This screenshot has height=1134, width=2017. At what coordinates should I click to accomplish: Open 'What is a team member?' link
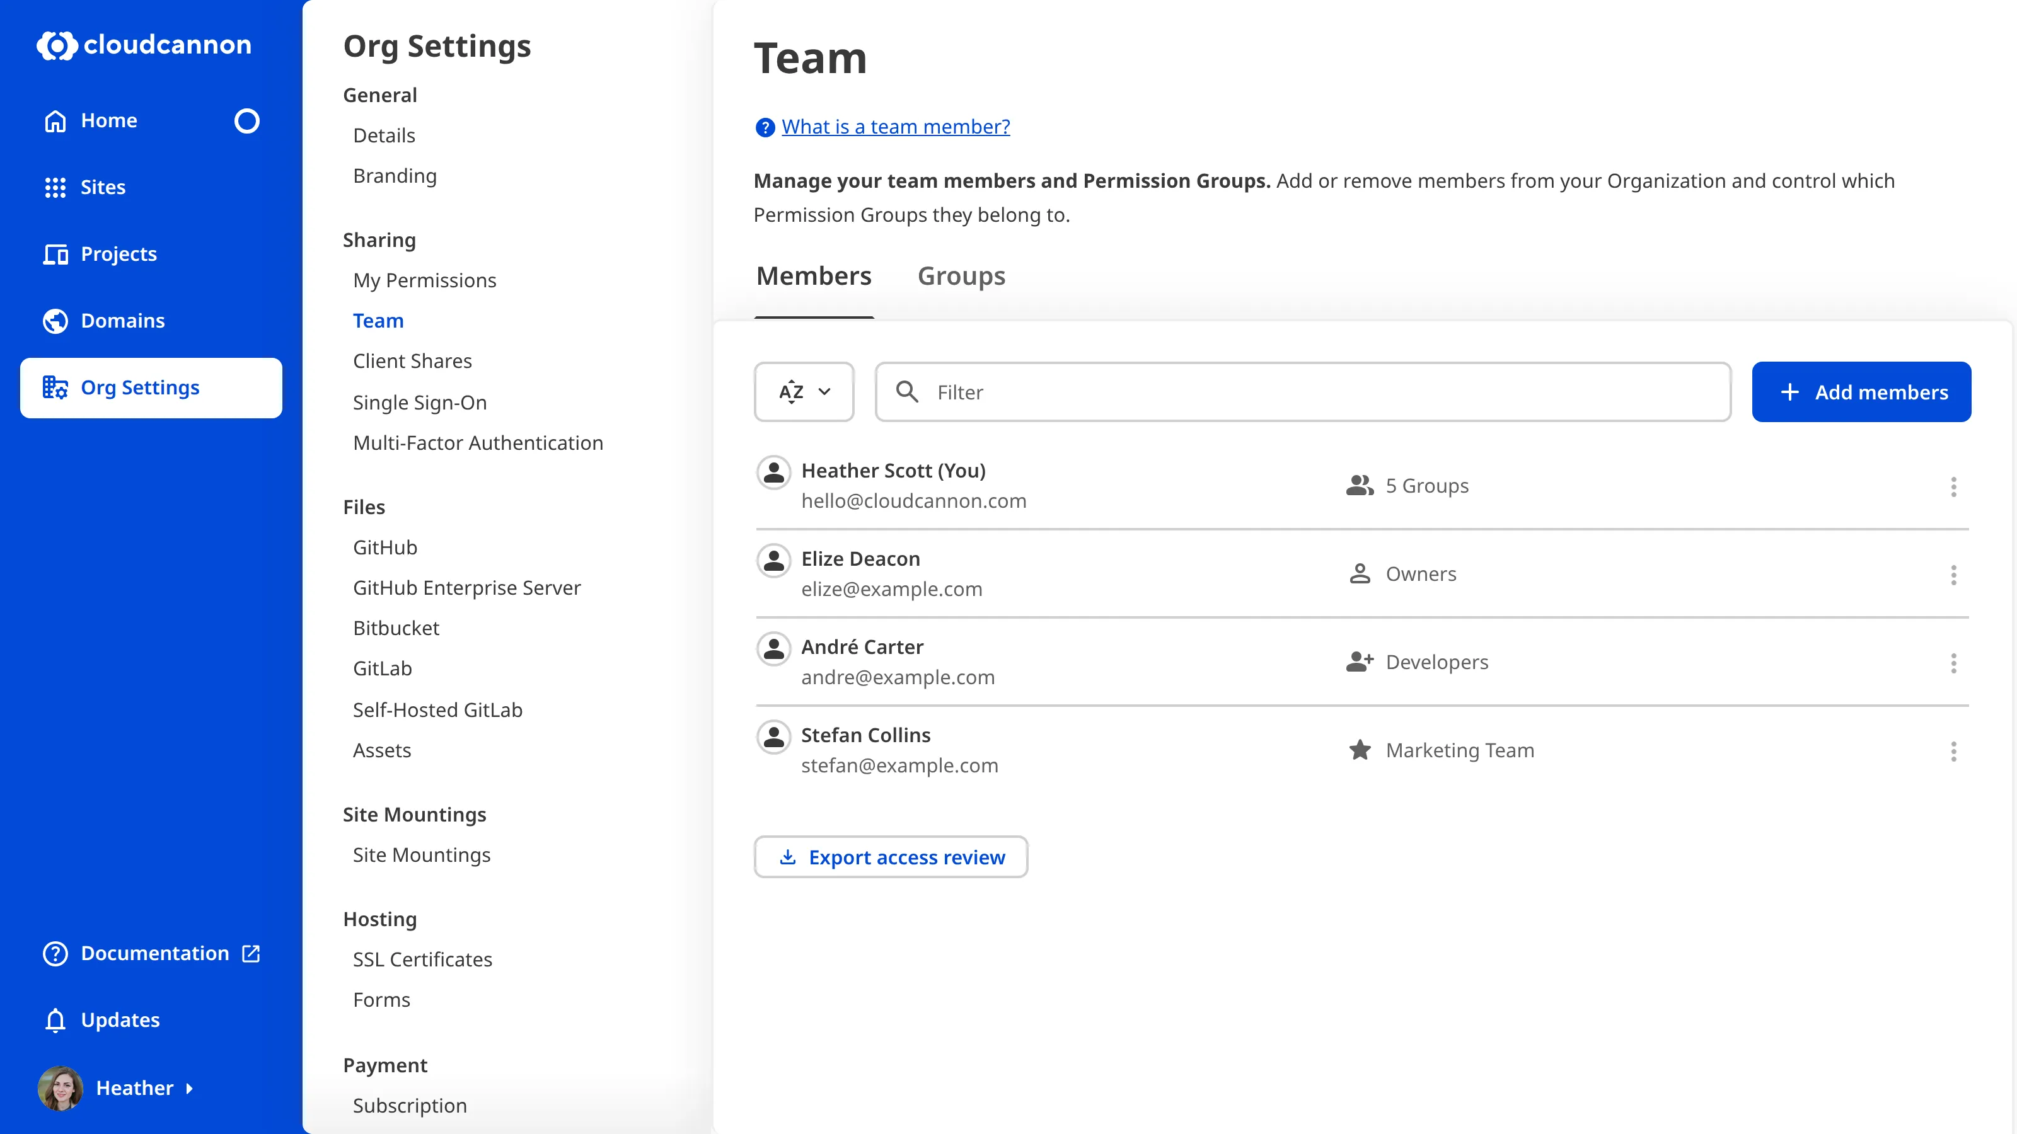[895, 127]
